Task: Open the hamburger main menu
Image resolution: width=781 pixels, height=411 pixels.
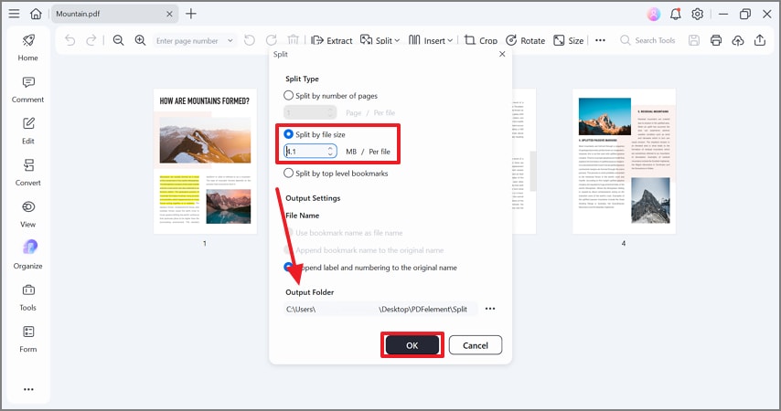Action: [x=14, y=14]
